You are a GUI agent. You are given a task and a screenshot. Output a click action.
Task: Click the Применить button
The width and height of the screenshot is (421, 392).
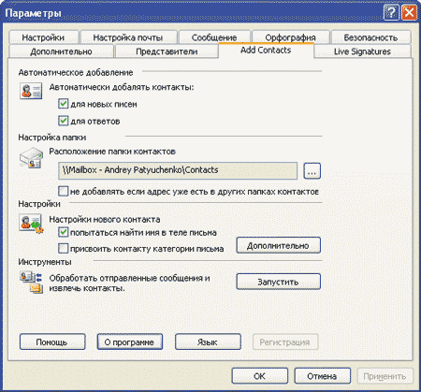(x=385, y=376)
